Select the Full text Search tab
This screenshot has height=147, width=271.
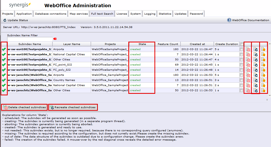(x=102, y=14)
